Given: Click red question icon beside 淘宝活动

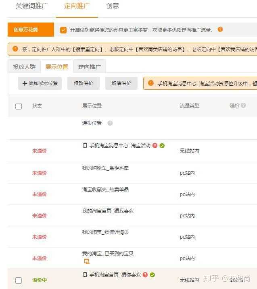Looking at the screenshot, I should click(155, 146).
